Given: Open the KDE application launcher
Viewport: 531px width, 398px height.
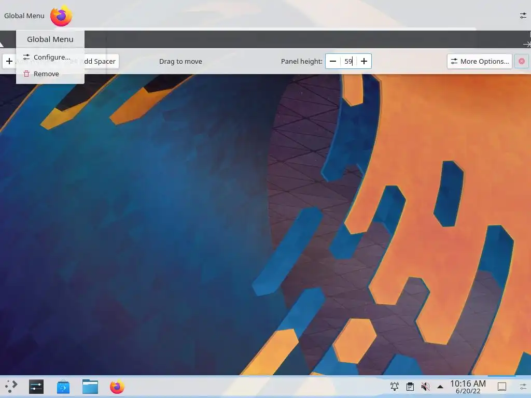Looking at the screenshot, I should 11,387.
